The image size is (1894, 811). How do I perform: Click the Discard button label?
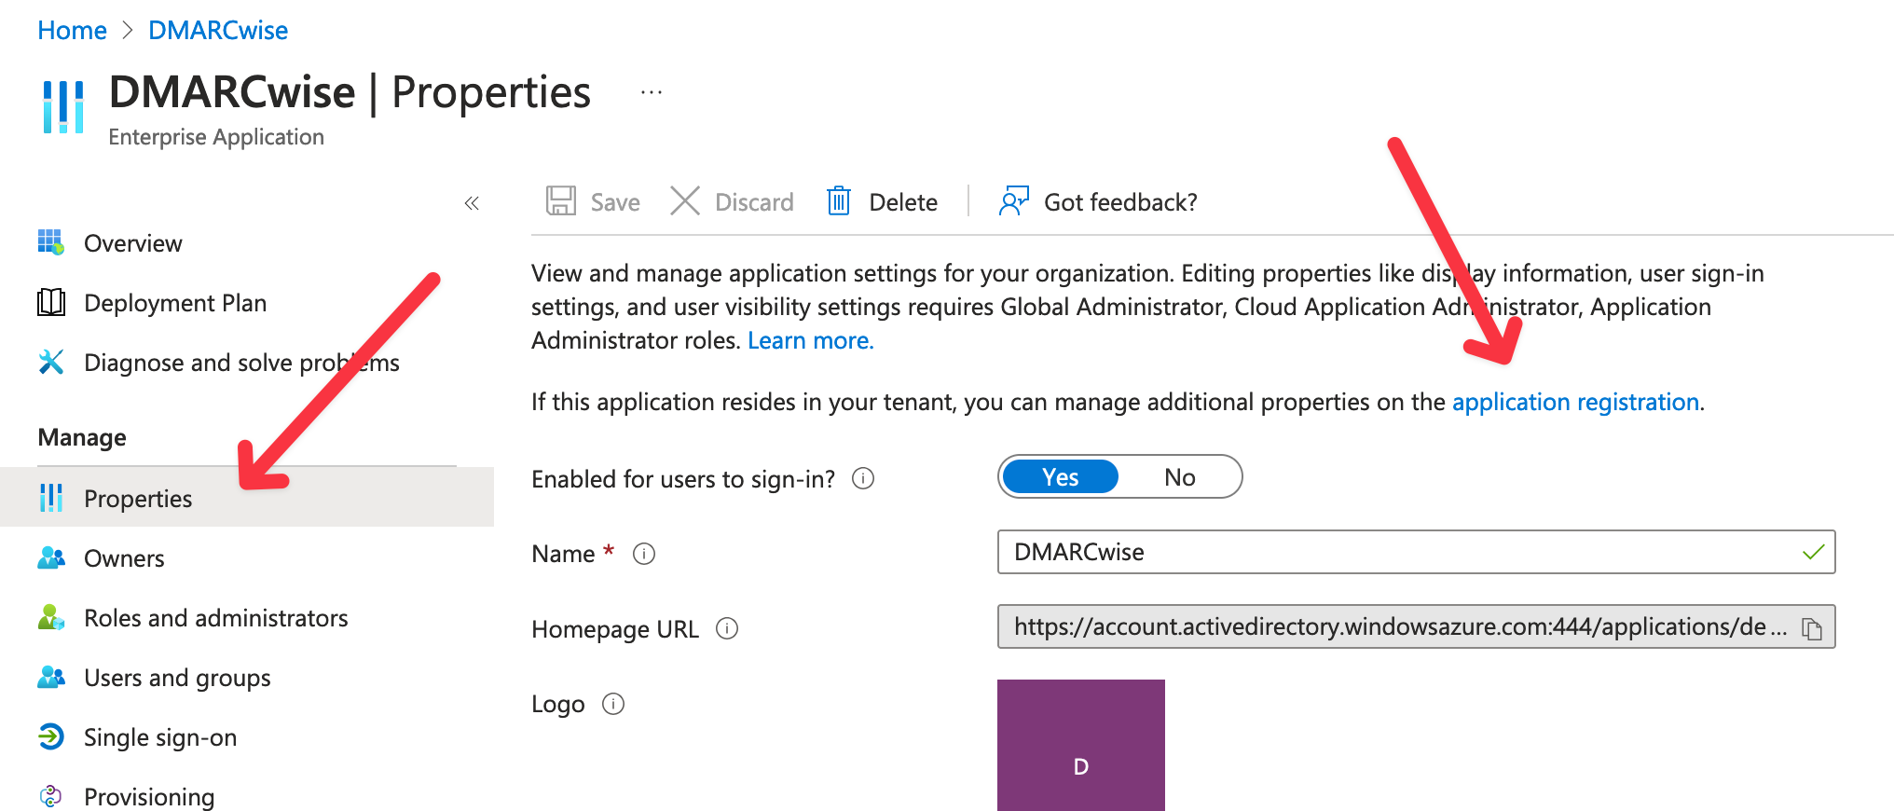tap(754, 202)
